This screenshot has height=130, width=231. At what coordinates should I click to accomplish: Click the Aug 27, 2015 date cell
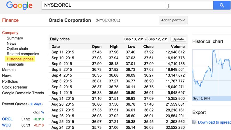click(63, 110)
